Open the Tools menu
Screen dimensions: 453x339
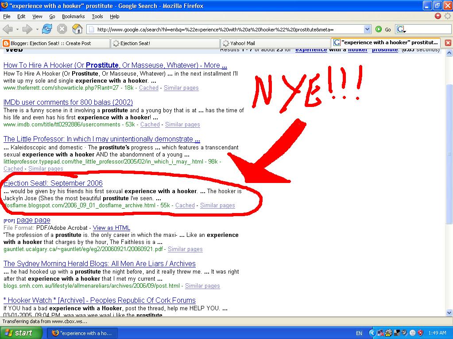click(x=97, y=16)
